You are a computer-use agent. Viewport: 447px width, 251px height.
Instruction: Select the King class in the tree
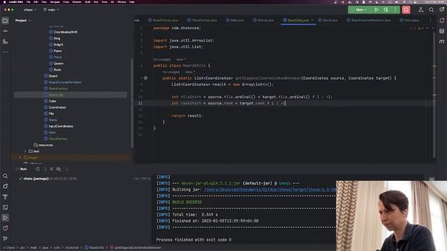(57, 38)
